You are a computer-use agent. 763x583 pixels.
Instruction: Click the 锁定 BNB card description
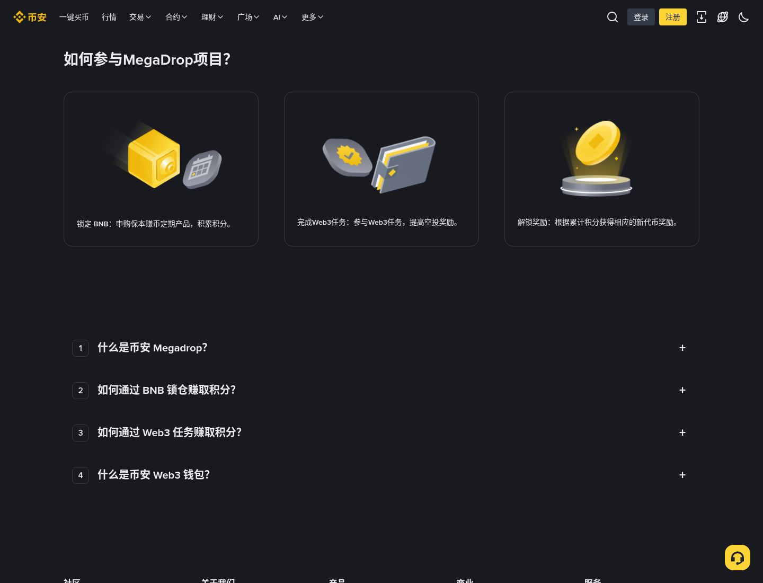point(155,224)
